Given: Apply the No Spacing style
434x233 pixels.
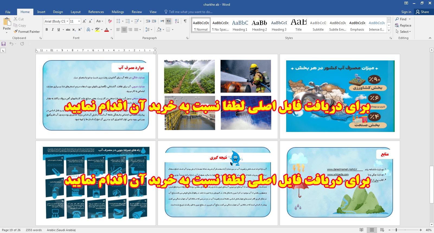Looking at the screenshot, I should pyautogui.click(x=221, y=25).
